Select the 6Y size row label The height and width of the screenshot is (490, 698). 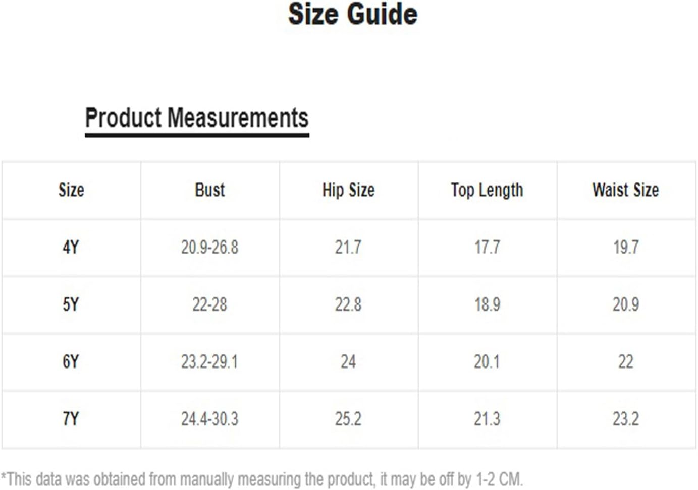pos(71,362)
